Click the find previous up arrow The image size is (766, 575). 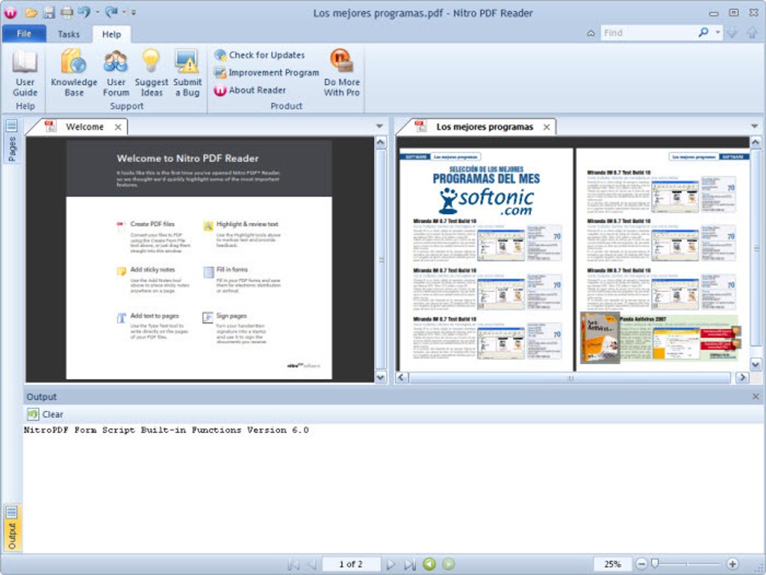752,33
